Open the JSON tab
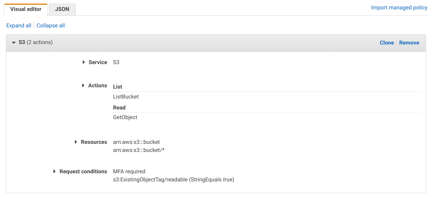The width and height of the screenshot is (431, 197). [62, 9]
